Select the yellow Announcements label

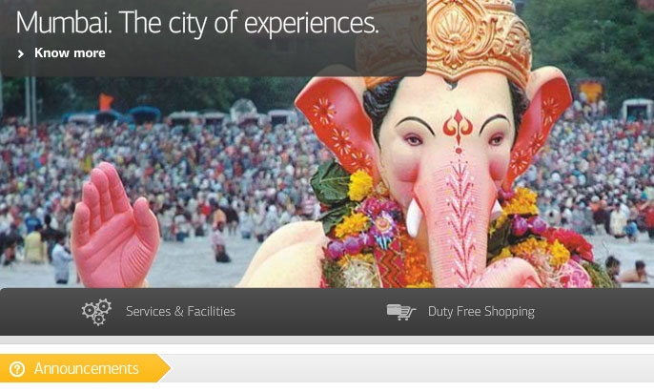(x=87, y=368)
